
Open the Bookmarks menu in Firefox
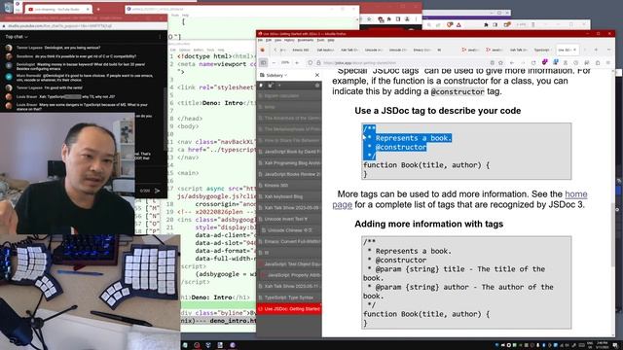306,40
